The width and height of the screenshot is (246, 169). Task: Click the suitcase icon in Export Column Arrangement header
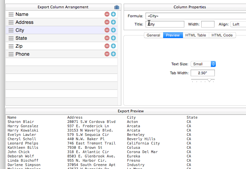(x=116, y=7)
